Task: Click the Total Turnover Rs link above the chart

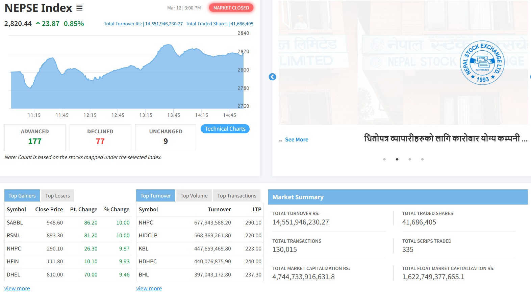Action: [x=143, y=24]
